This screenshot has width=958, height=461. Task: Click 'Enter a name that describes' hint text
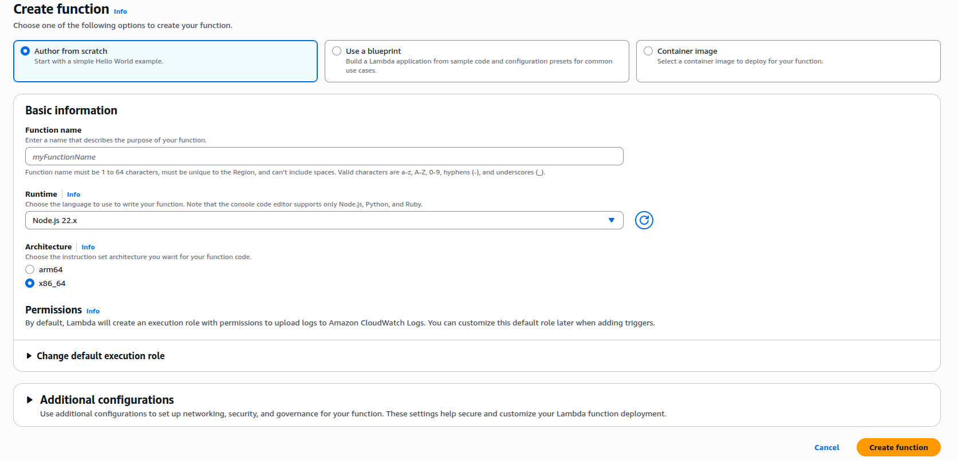(x=116, y=140)
